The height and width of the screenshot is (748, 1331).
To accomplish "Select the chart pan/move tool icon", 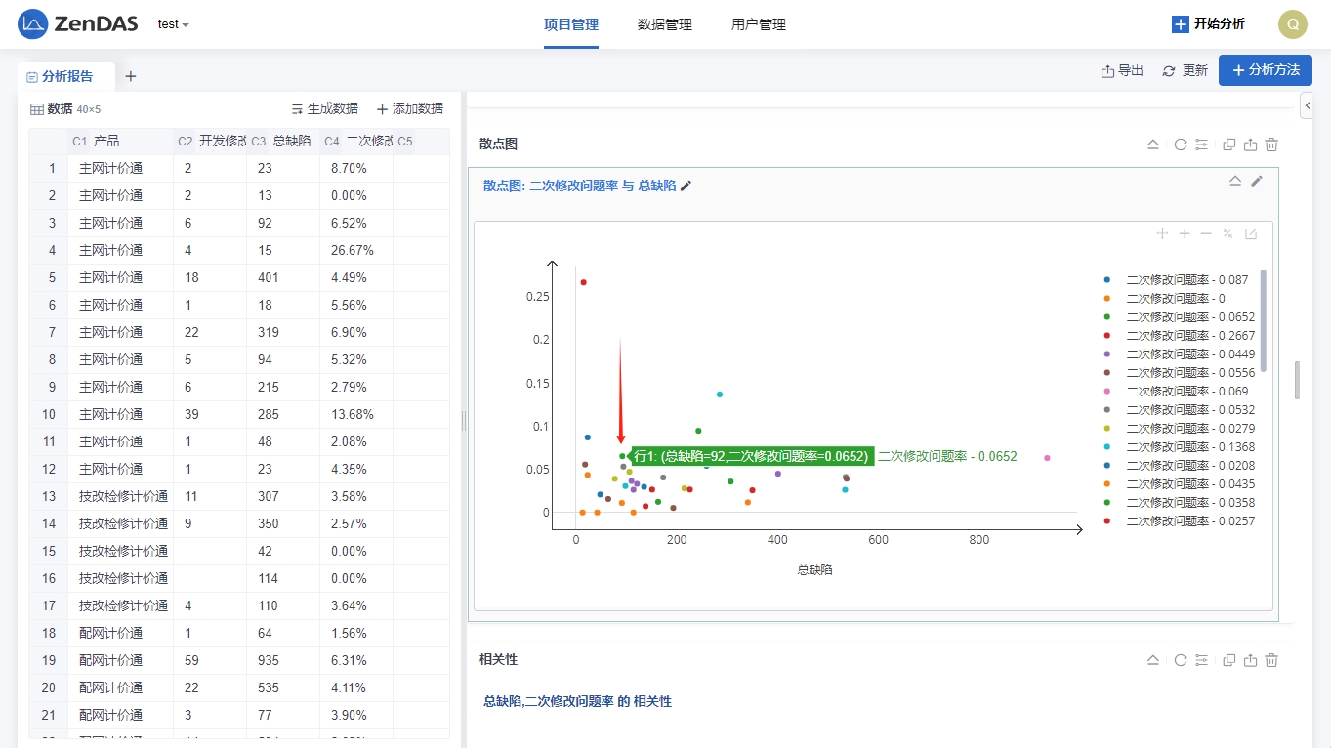I will [x=1162, y=233].
